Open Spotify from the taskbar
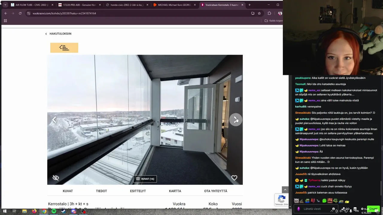This screenshot has height=215, width=383. (54, 211)
